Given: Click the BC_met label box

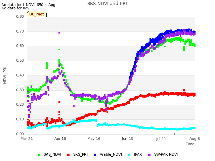Looking at the screenshot, I should coord(37,14).
